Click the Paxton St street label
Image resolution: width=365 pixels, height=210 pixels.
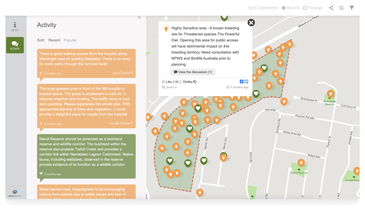point(329,142)
